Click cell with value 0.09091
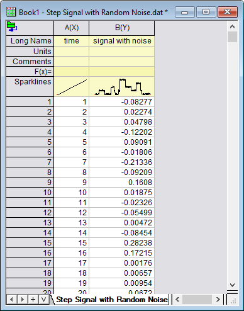 tap(122, 142)
